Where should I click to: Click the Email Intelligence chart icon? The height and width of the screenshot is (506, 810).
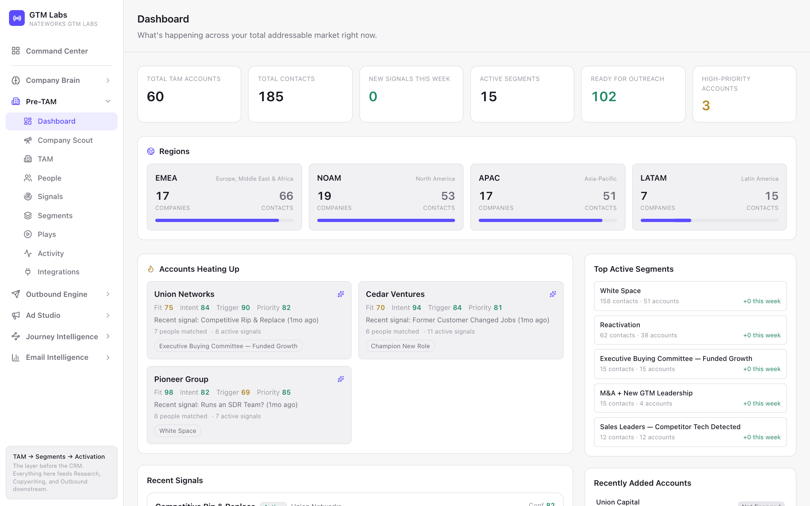click(x=16, y=357)
